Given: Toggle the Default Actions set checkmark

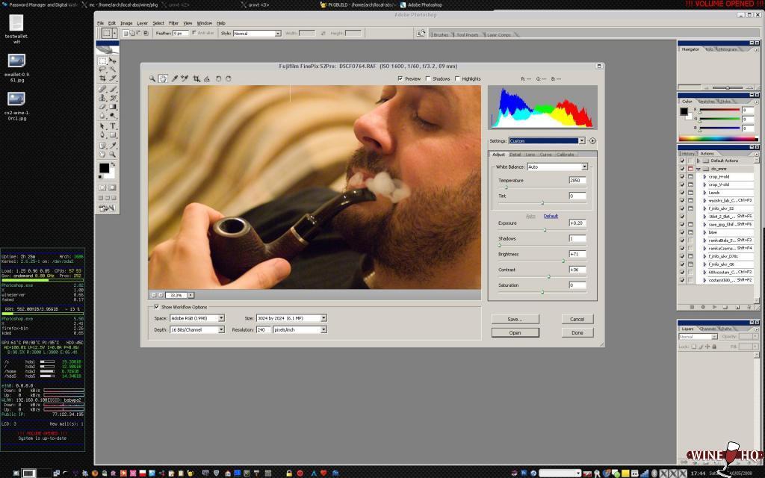Looking at the screenshot, I should pyautogui.click(x=682, y=161).
